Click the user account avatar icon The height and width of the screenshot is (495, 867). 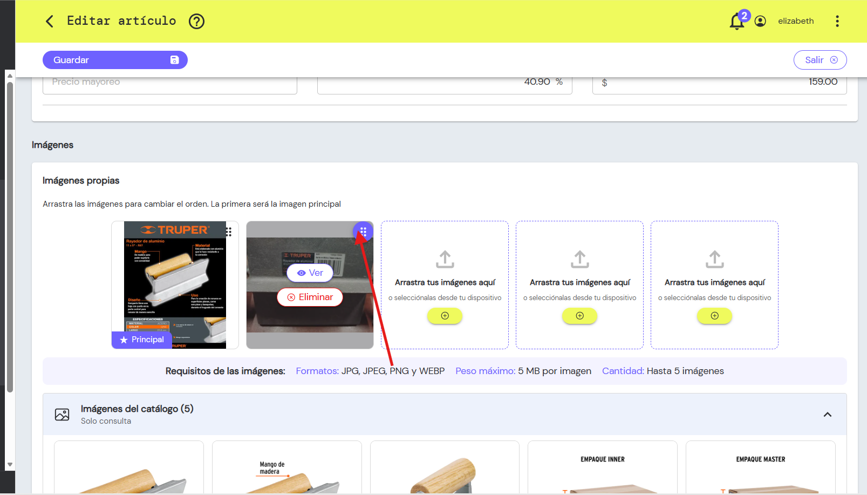coord(760,21)
